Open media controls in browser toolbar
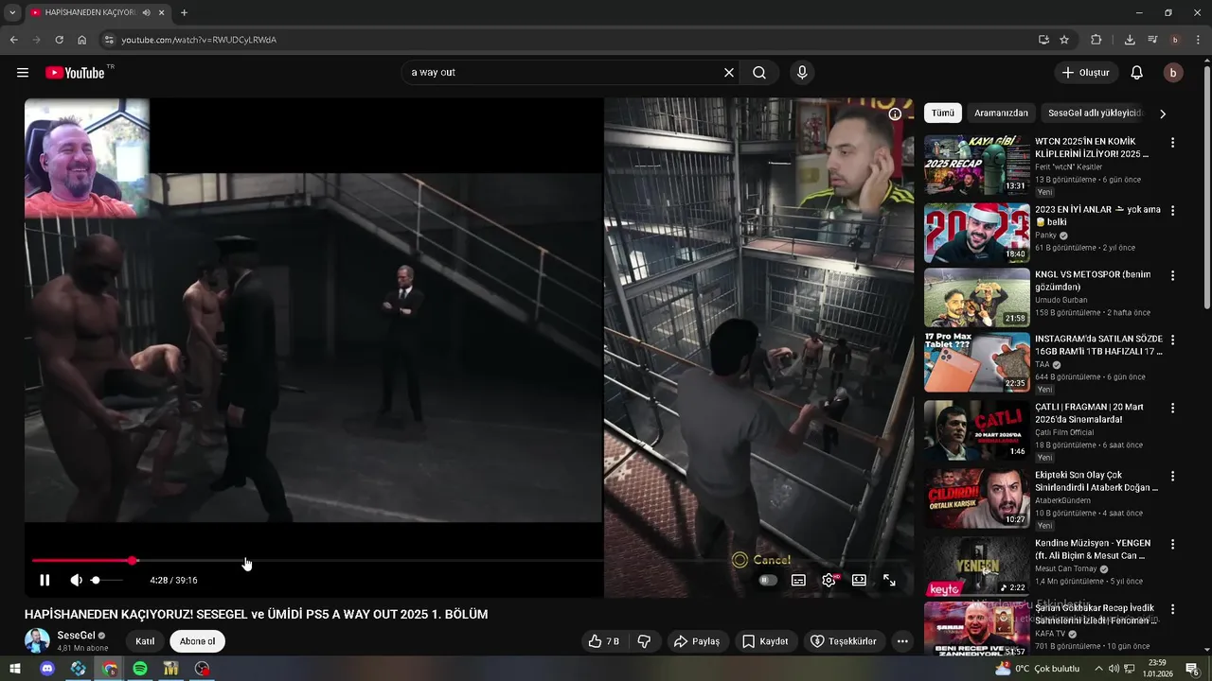This screenshot has height=681, width=1212. (1152, 40)
